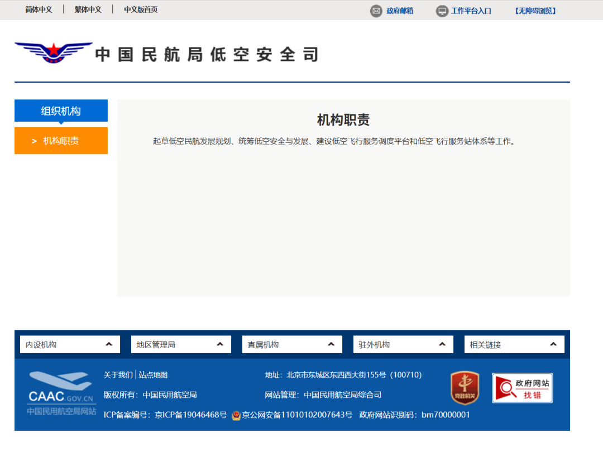Viewport: 603px width, 462px height.
Task: Click the address text 北京市东城区东四西大街155号
Action: [x=336, y=375]
